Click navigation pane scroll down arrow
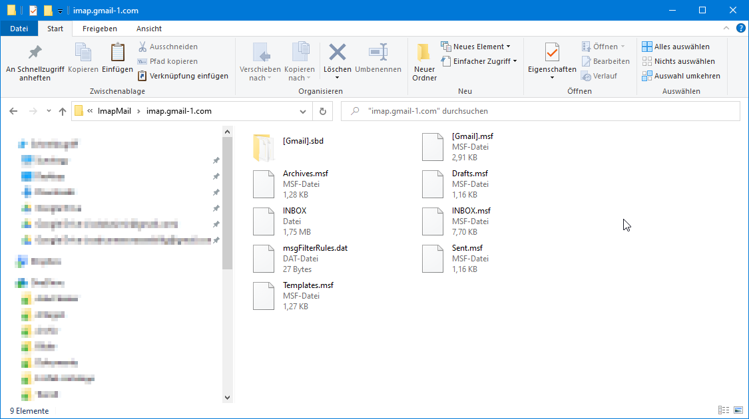Viewport: 749px width, 419px height. tap(228, 398)
